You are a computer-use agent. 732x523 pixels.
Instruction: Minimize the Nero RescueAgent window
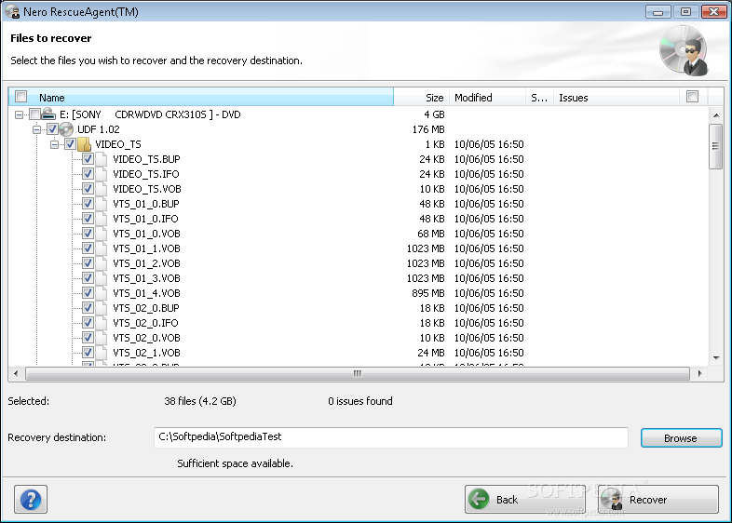tap(658, 12)
